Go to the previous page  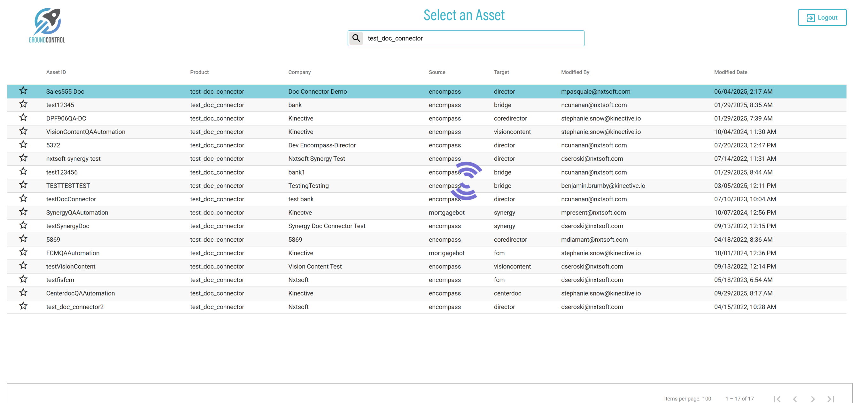click(x=795, y=399)
